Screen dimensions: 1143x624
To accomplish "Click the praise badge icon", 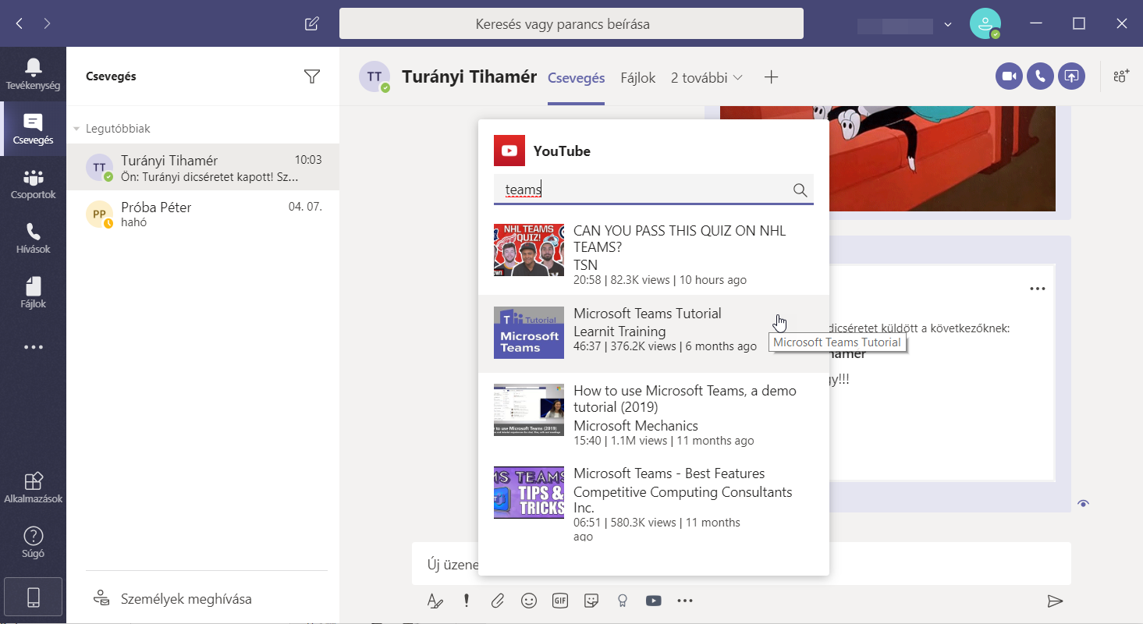I will coord(623,601).
